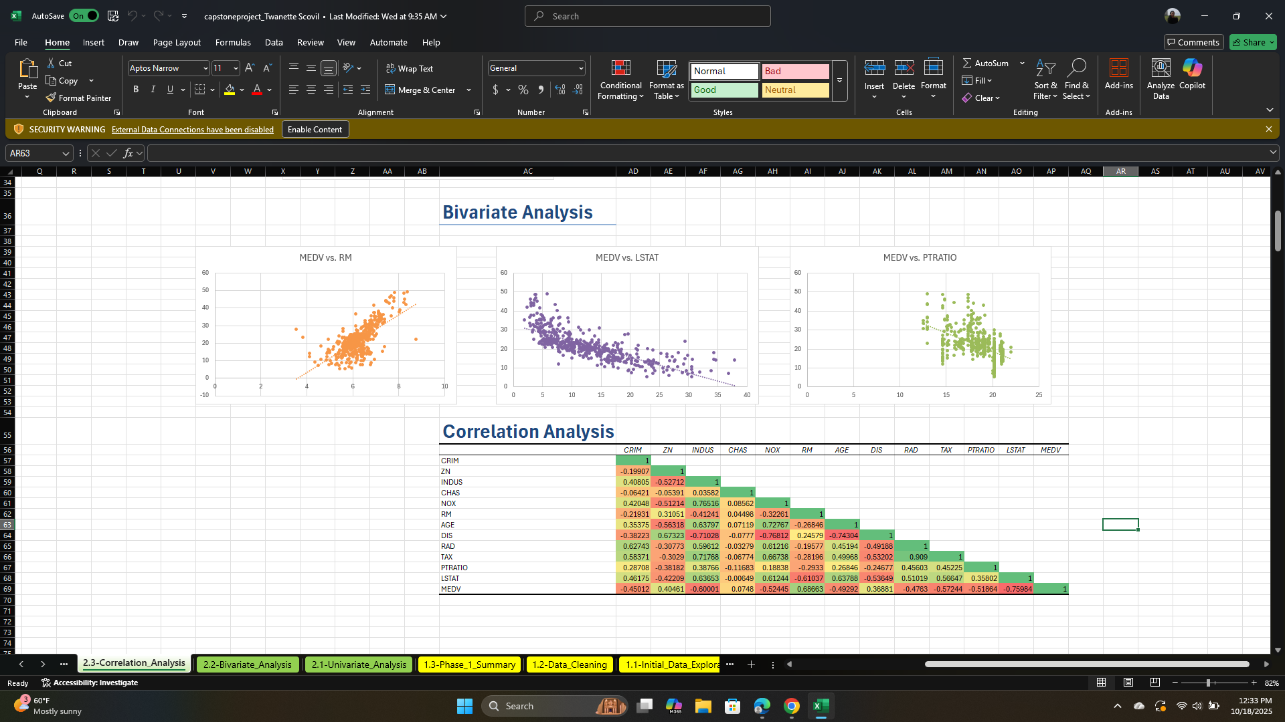Open Conditional Formatting options
The width and height of the screenshot is (1285, 722).
[620, 80]
